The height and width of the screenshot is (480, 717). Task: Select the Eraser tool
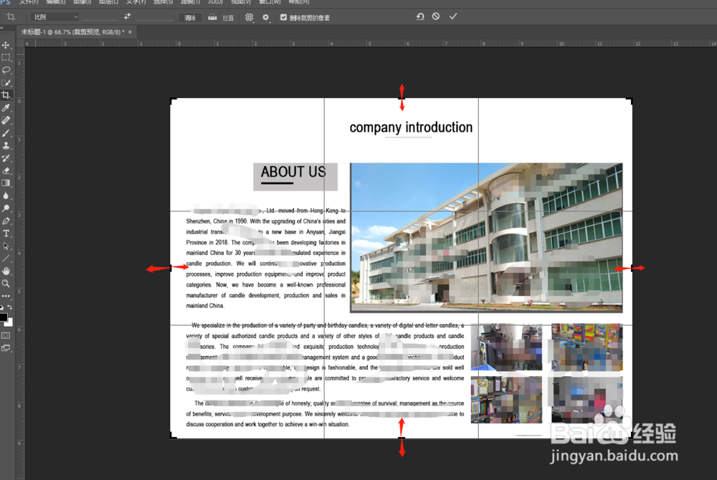6,171
